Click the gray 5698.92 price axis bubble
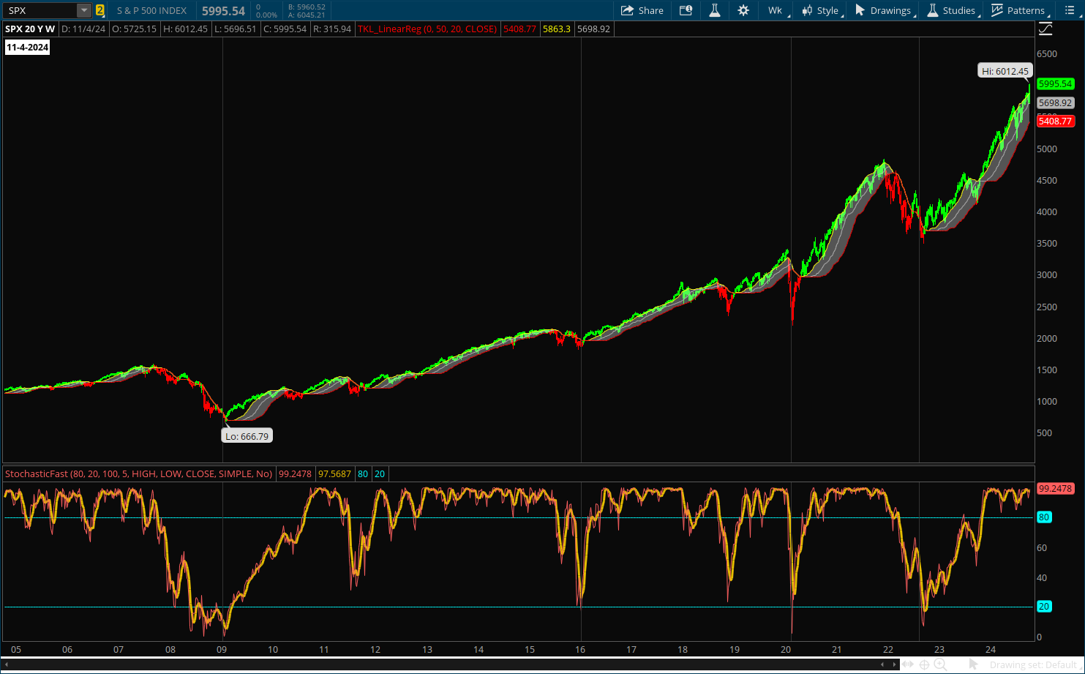 click(1056, 103)
